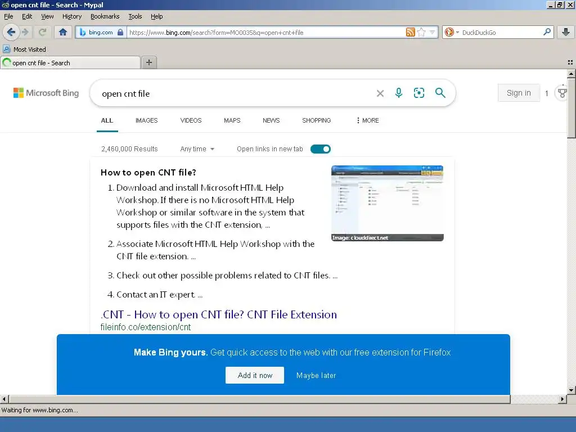Open the History menu

tap(72, 16)
